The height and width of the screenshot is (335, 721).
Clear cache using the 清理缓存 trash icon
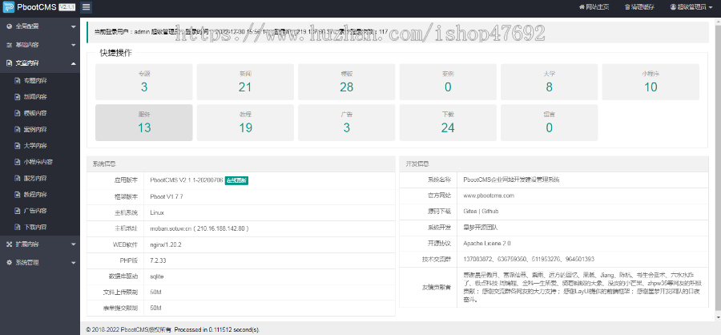pyautogui.click(x=627, y=7)
